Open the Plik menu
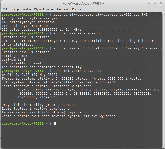Viewport: 165px width, 149px height. (5, 9)
